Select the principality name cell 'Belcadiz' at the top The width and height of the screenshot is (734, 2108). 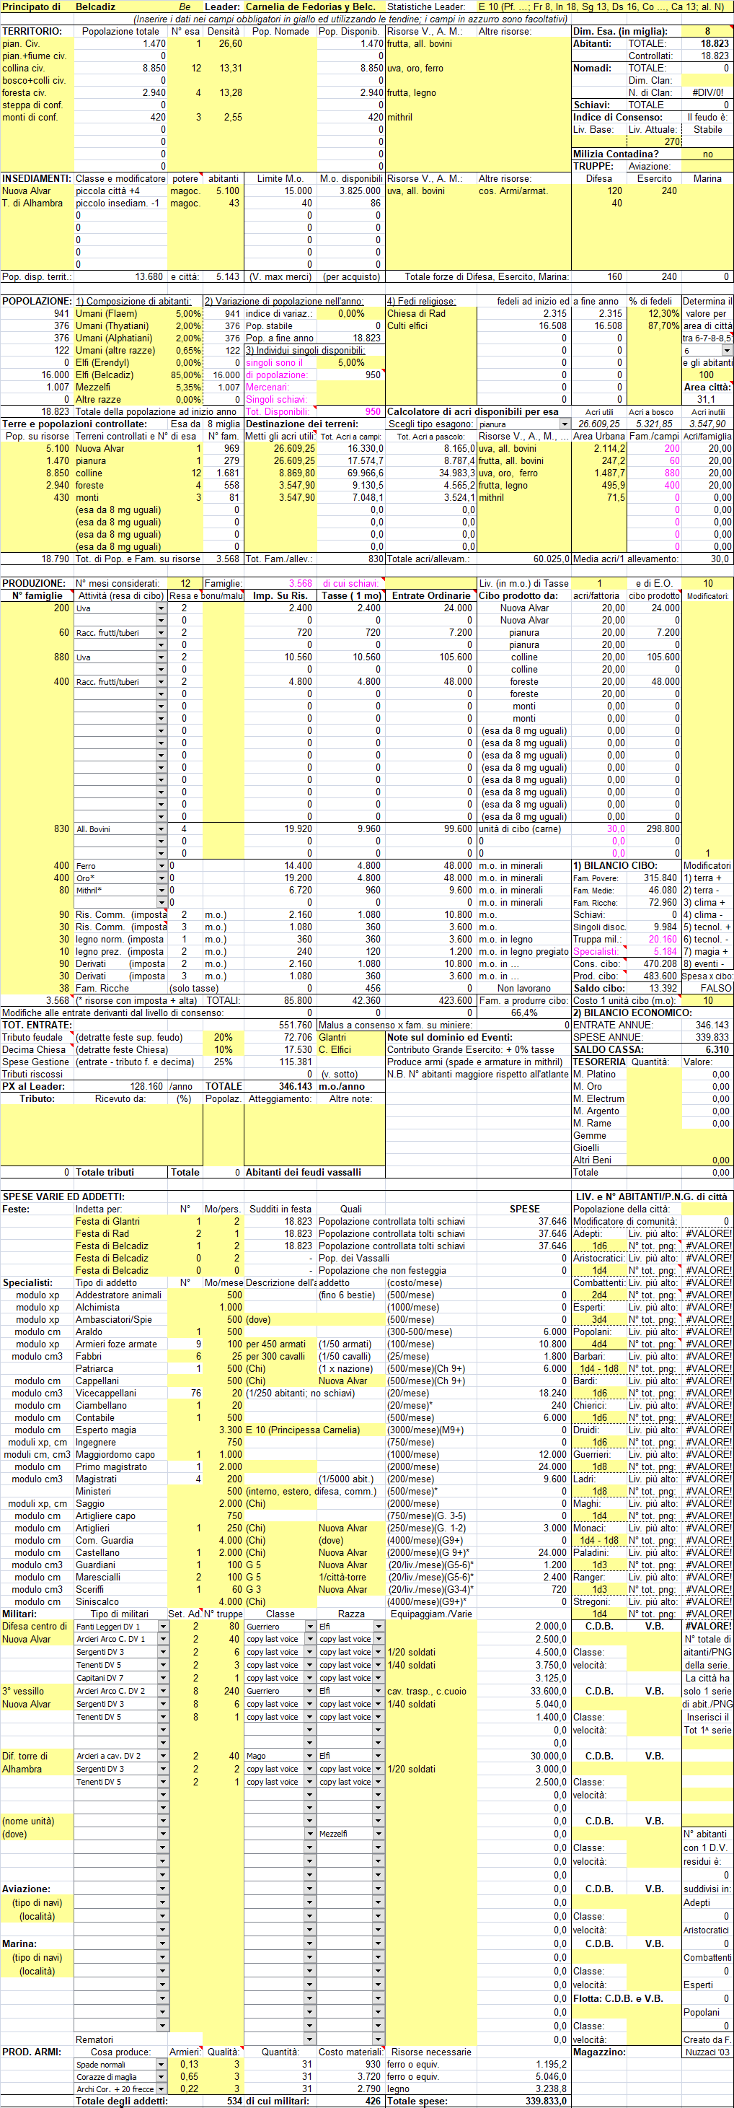tap(120, 6)
